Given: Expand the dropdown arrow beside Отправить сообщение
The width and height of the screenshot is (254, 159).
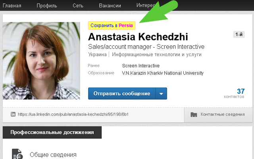Looking at the screenshot, I should tap(161, 94).
